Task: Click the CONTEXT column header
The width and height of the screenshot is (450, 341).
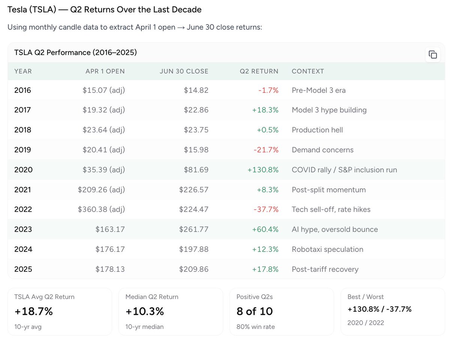Action: tap(308, 71)
